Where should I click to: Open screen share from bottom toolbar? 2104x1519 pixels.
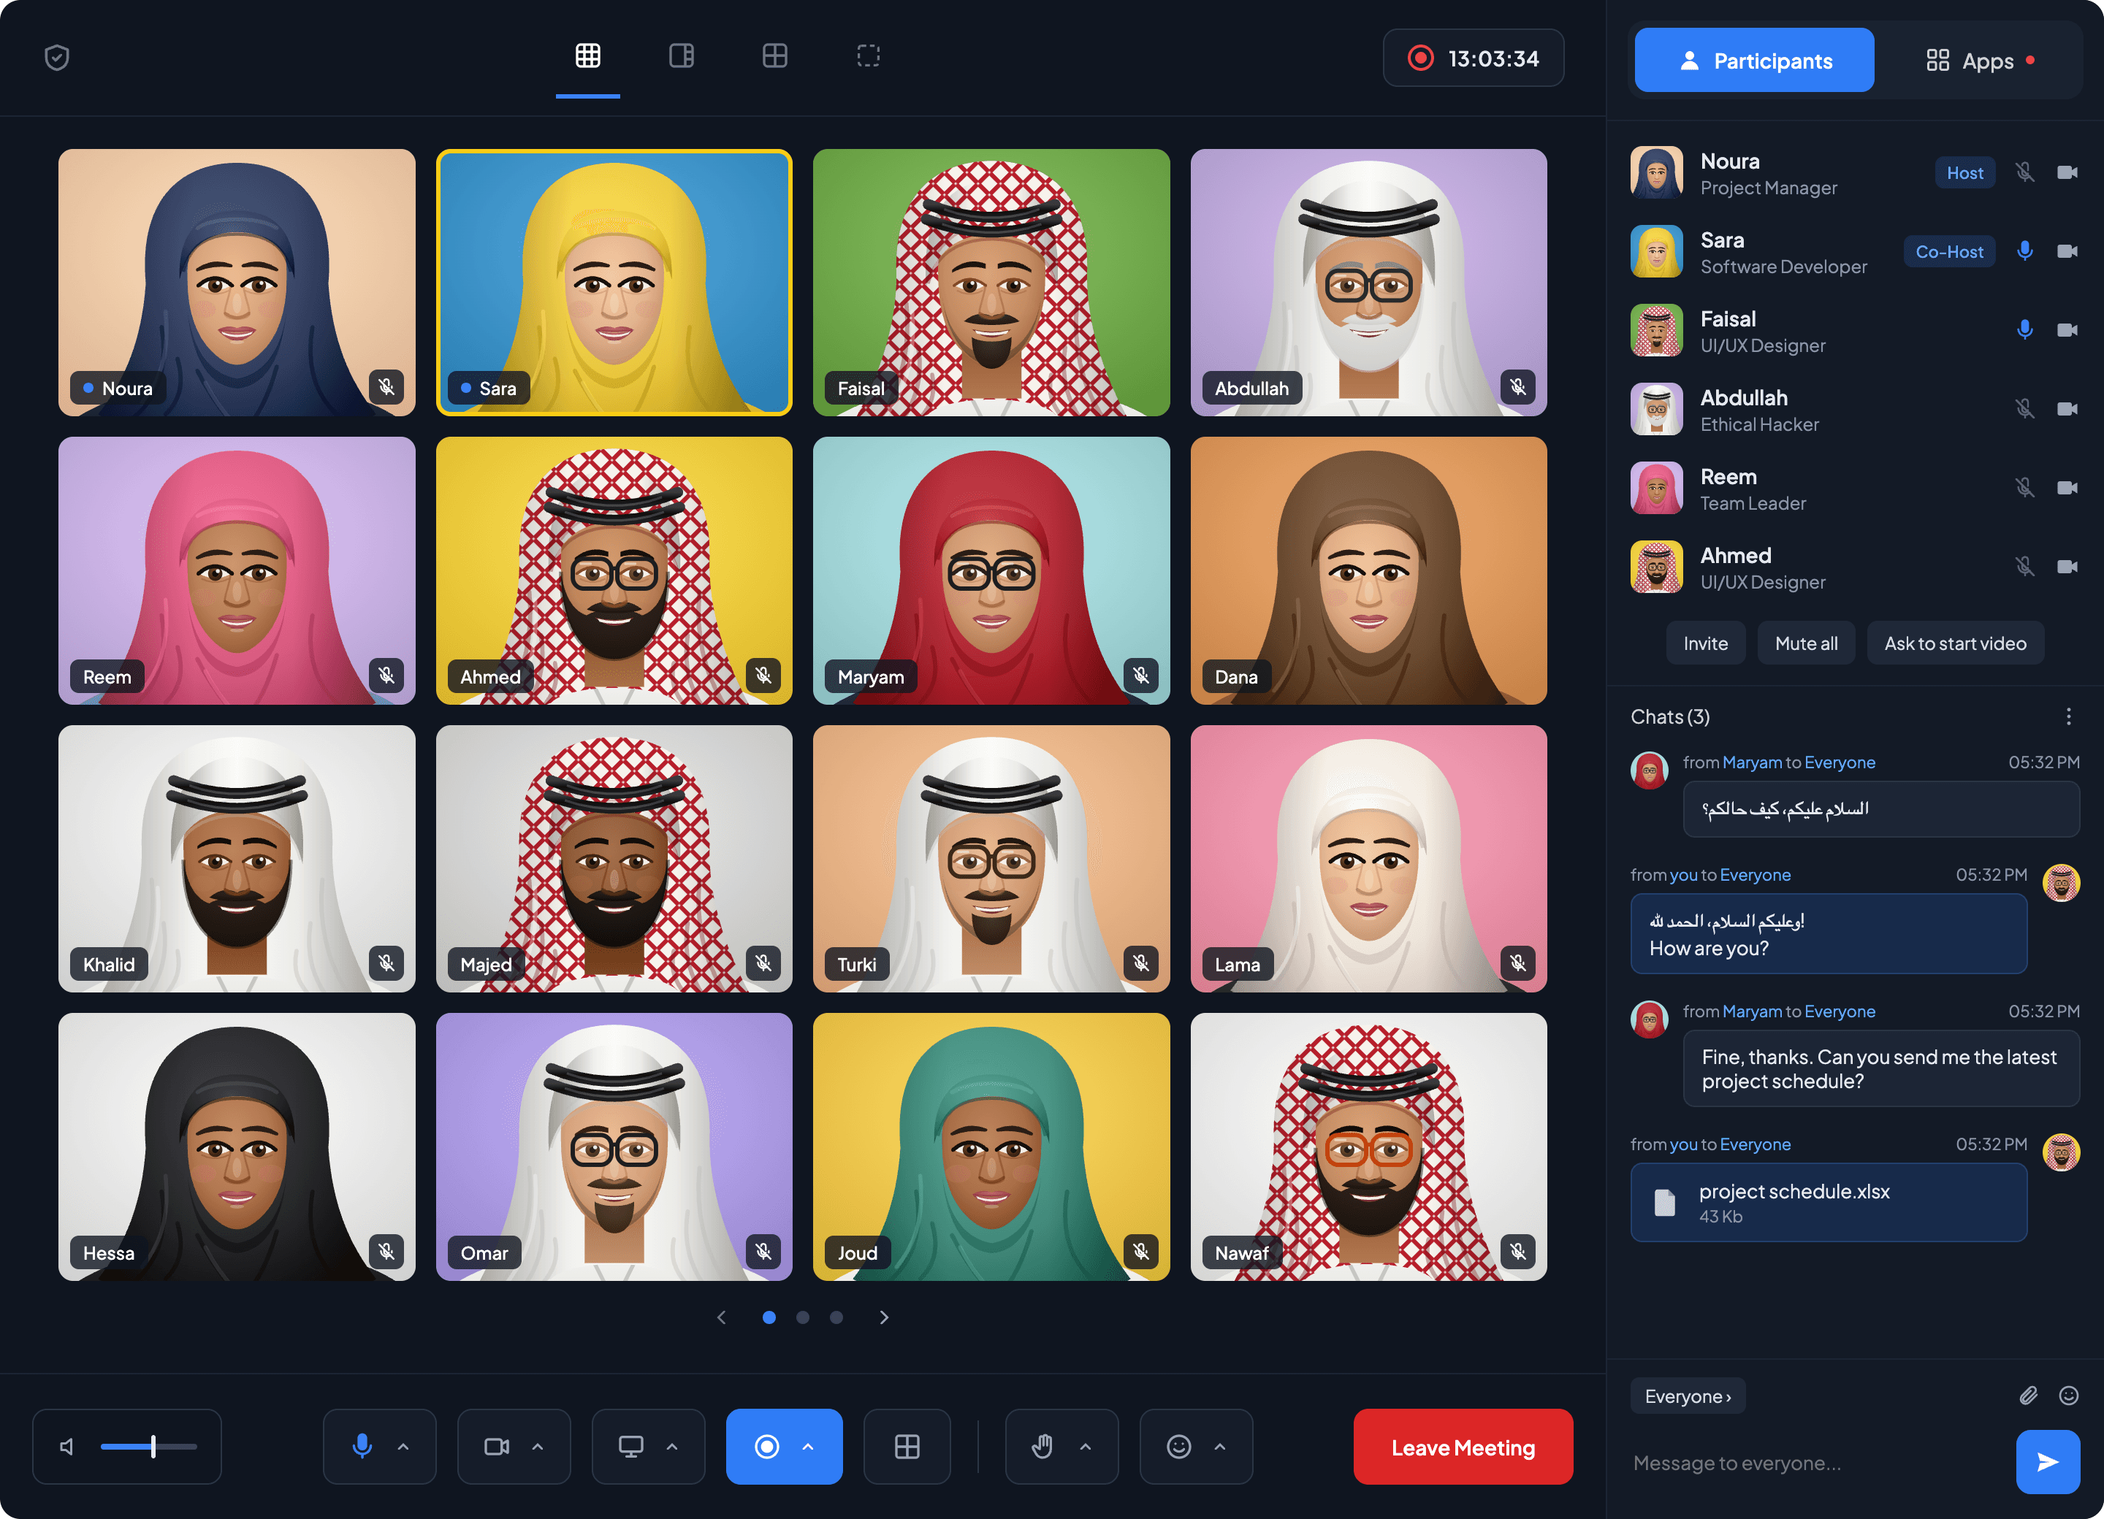point(630,1447)
